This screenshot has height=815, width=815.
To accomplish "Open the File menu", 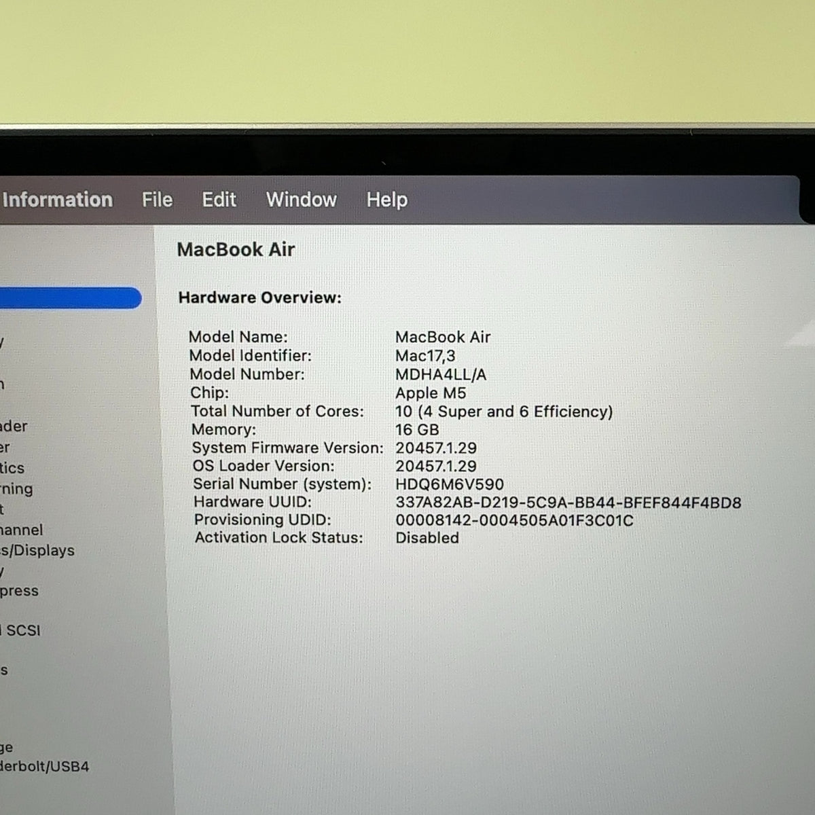I will pos(157,200).
